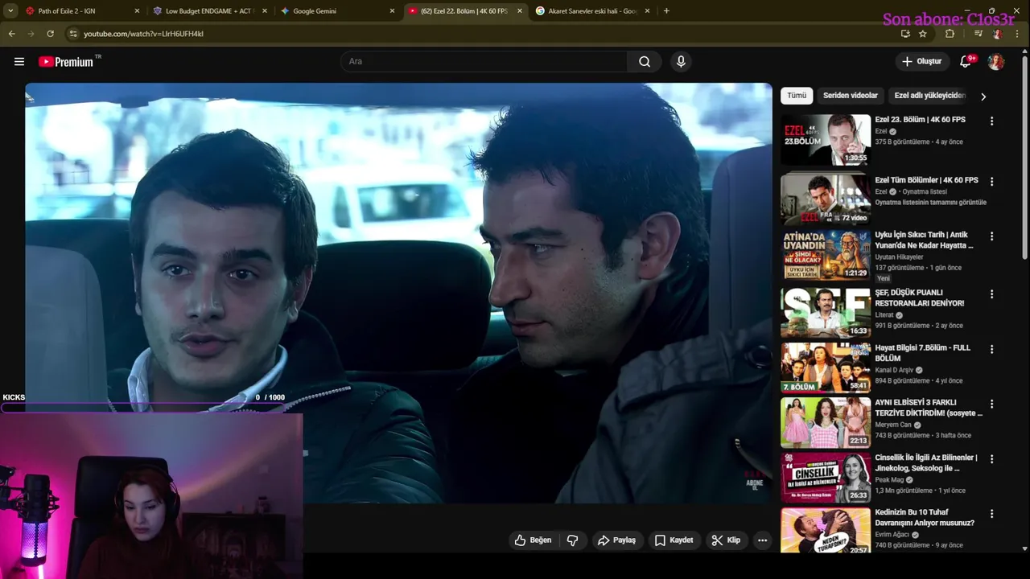This screenshot has height=579, width=1030.
Task: Open options for Hayat Bilgisi 7.Bölüm video
Action: coord(991,349)
